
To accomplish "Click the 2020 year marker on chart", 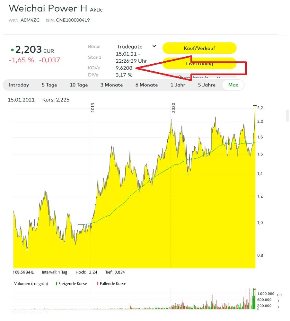I will (174, 108).
